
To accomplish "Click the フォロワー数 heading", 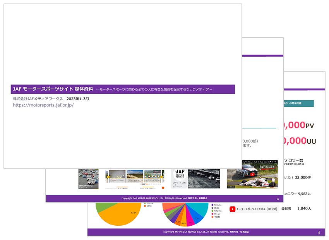I will point(293,160).
